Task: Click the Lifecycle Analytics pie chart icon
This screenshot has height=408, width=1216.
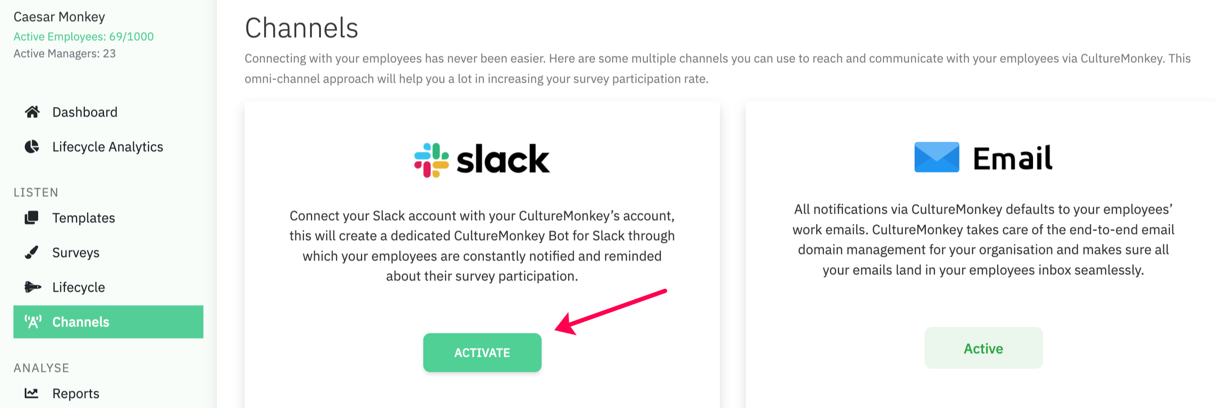Action: [x=32, y=147]
